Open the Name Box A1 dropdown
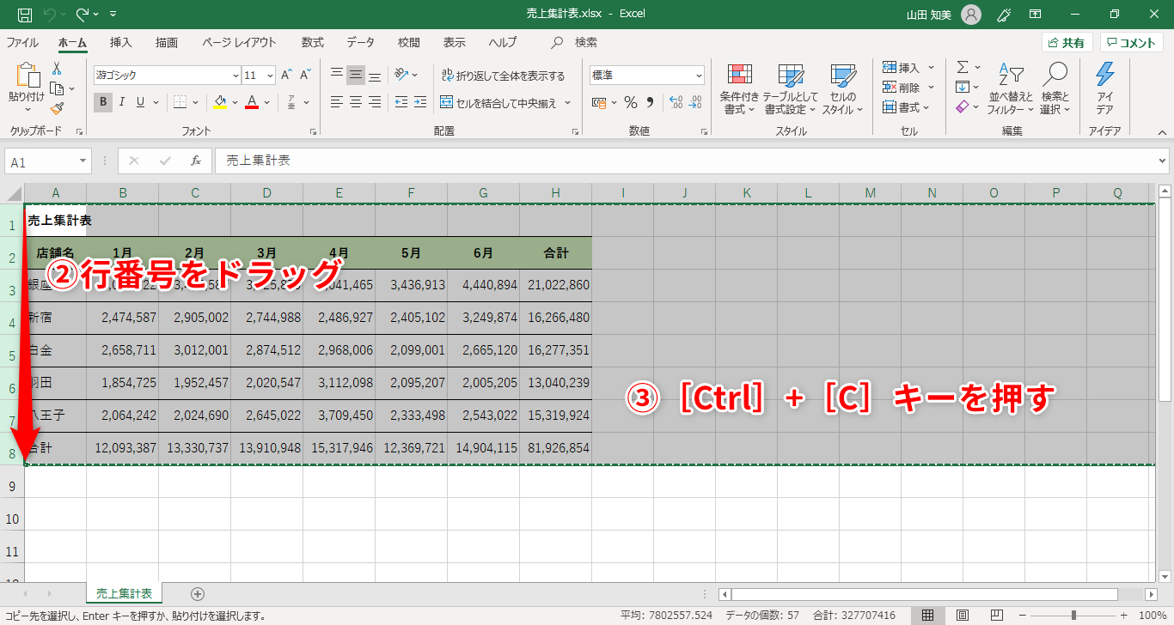This screenshot has height=625, width=1174. [x=83, y=161]
